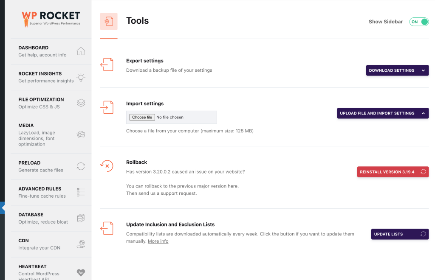The height and width of the screenshot is (280, 435).
Task: Select the Database stack icon
Action: (x=81, y=218)
